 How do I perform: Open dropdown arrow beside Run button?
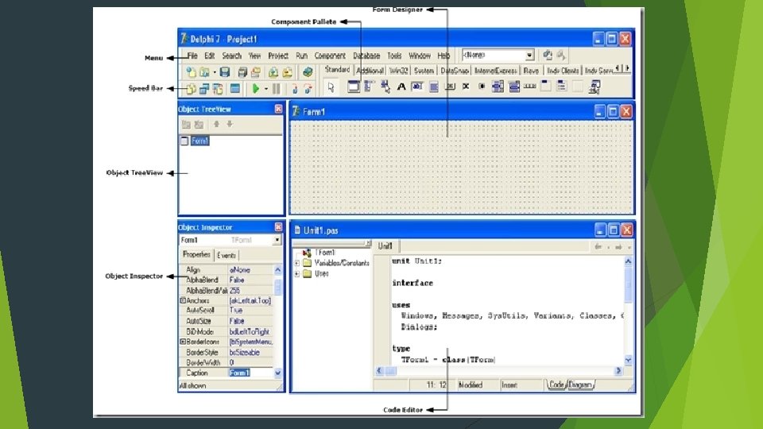[265, 89]
